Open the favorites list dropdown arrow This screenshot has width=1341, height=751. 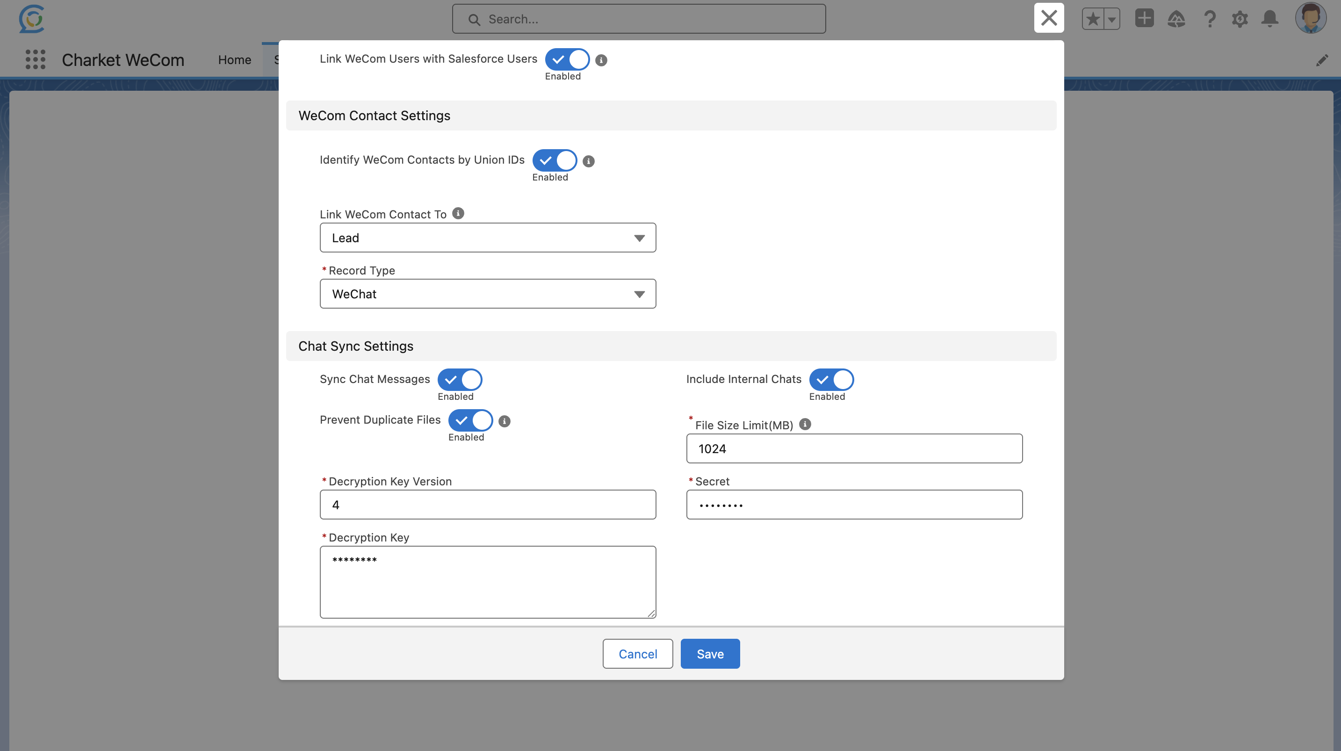(x=1111, y=19)
